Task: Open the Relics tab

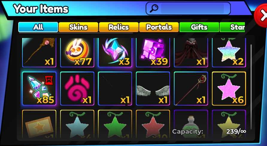Action: click(x=119, y=27)
